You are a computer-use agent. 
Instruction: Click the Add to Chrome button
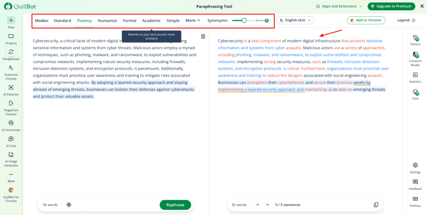click(x=366, y=20)
